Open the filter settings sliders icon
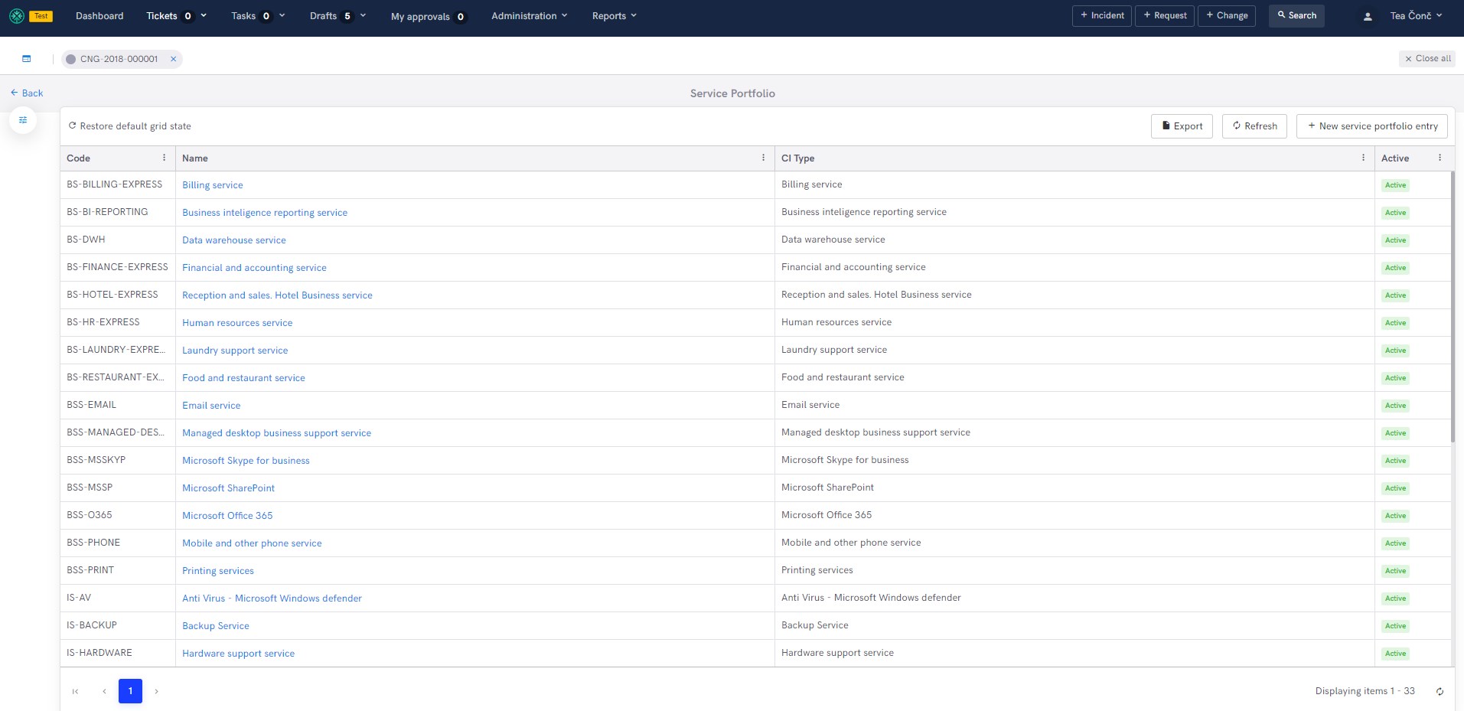 (23, 120)
